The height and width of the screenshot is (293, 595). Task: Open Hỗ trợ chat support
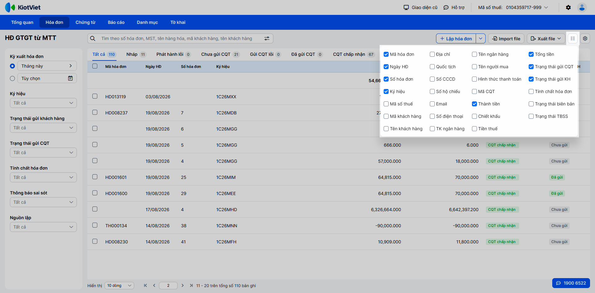[x=454, y=7]
